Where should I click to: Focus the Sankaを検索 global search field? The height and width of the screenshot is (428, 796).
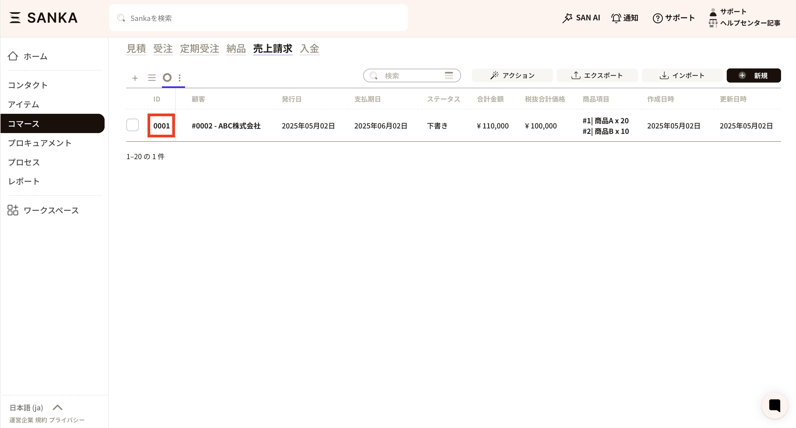258,18
